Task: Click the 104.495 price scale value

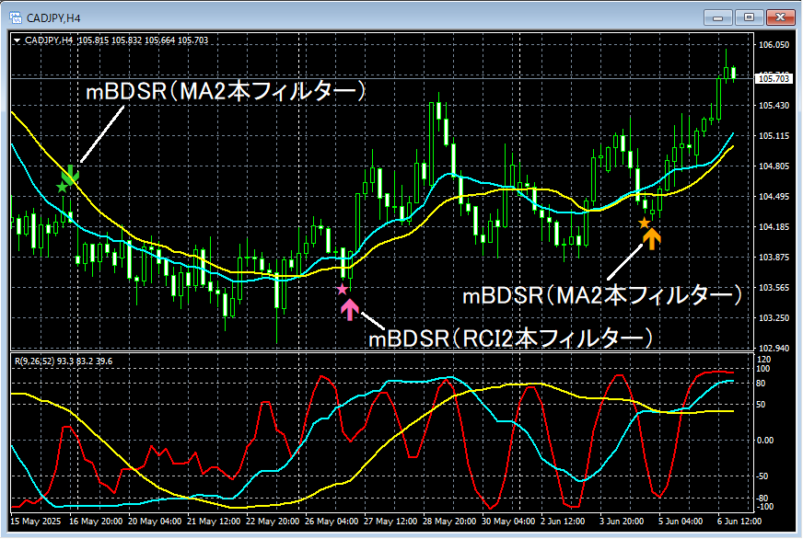Action: click(x=774, y=196)
